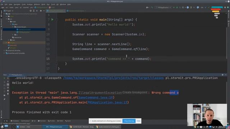This screenshot has height=129, width=230.
Task: Select PRSApplication in the project tree
Action: pyautogui.click(x=24, y=32)
